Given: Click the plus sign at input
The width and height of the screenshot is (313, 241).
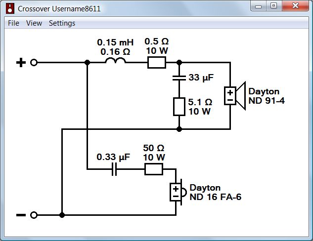Looking at the screenshot, I should (x=21, y=62).
